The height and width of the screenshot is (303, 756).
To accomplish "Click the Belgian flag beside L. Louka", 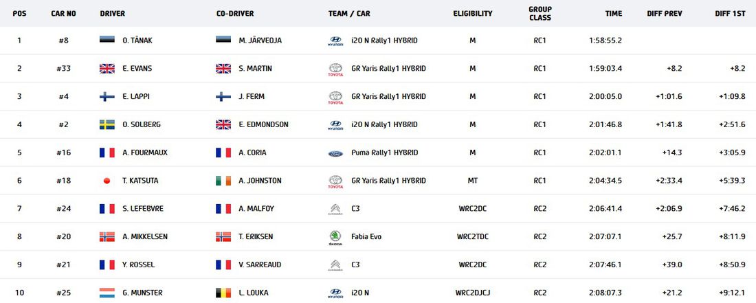I will 223,293.
